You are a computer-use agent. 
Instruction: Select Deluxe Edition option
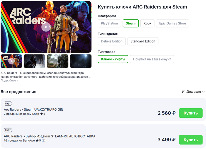click(112, 41)
